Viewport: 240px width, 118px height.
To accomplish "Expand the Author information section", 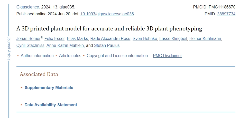I will click(x=37, y=56).
